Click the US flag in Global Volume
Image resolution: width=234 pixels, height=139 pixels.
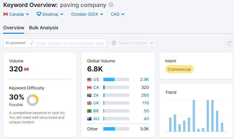89,80
